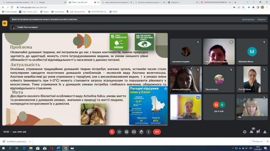
Task: Switch to the Meet browser tab
Action: [84, 3]
